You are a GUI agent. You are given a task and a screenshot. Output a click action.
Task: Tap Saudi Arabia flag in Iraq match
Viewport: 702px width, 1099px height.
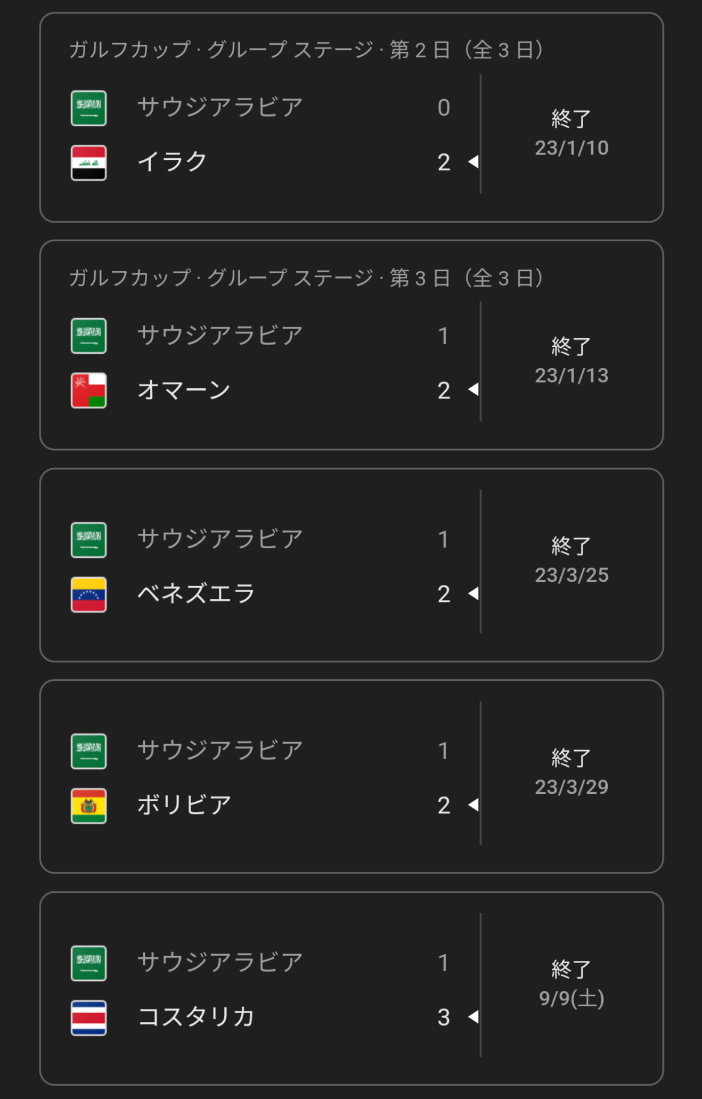88,108
